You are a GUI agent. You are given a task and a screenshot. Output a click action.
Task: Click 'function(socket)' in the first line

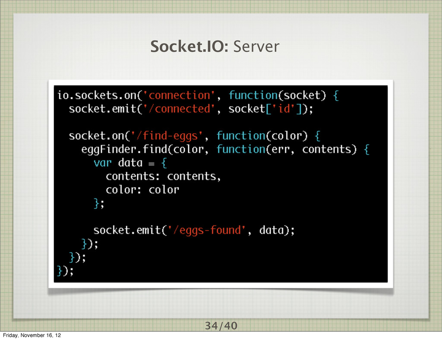pos(278,95)
